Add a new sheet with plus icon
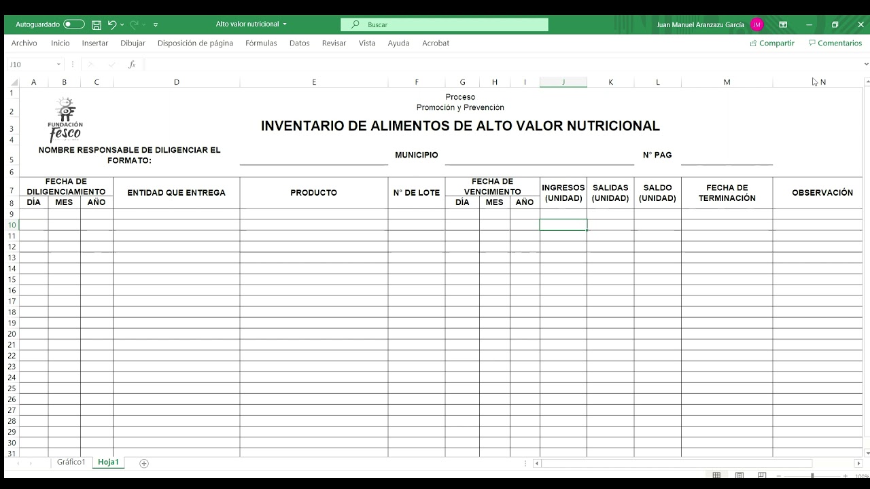870x489 pixels. (x=143, y=463)
